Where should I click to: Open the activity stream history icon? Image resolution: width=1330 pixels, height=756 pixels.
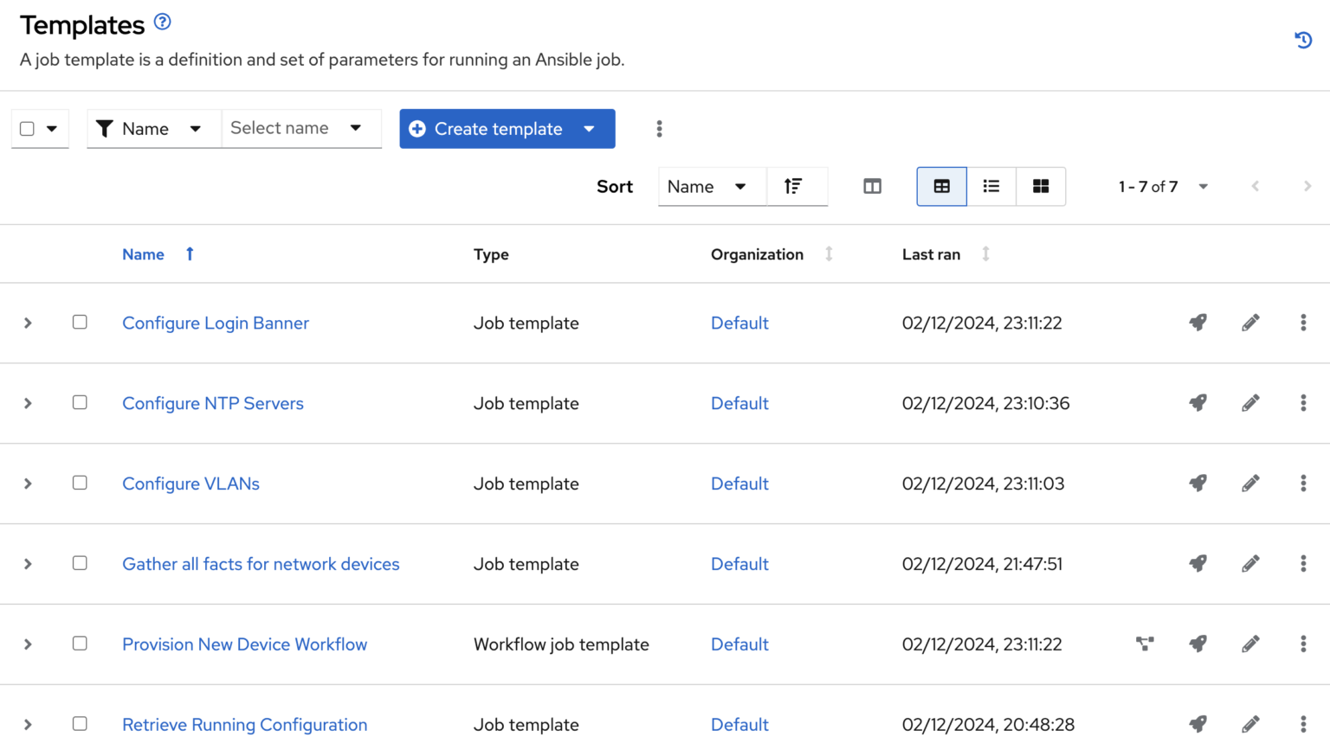1302,40
